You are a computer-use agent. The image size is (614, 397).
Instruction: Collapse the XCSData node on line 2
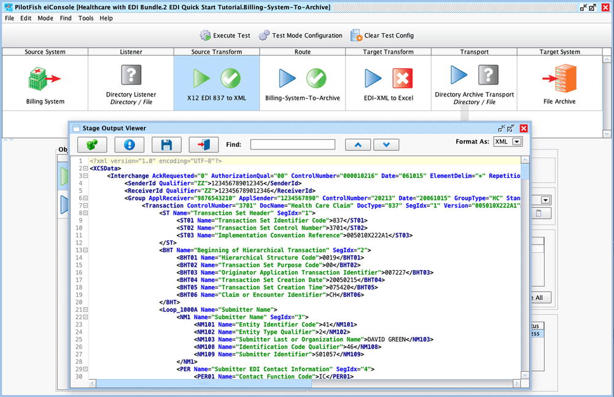(x=85, y=168)
